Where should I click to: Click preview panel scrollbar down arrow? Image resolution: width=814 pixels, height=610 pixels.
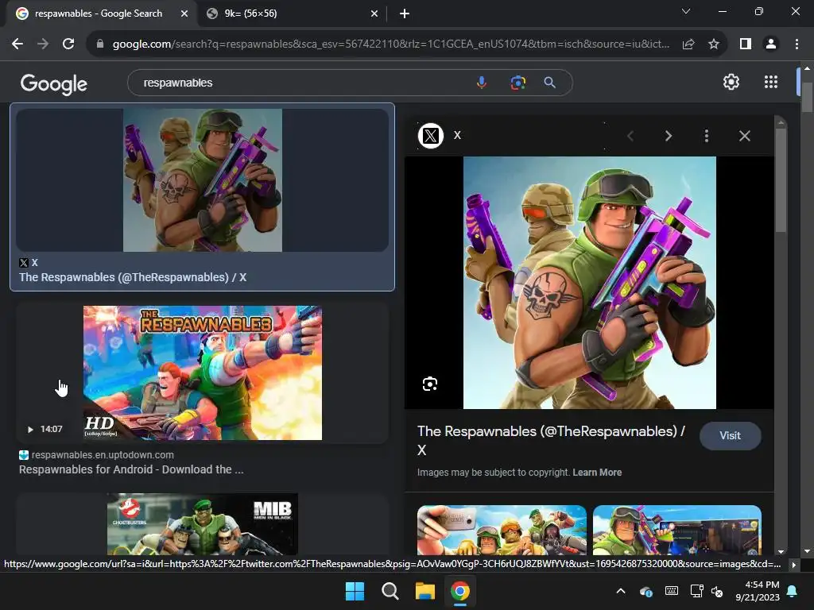[x=781, y=551]
